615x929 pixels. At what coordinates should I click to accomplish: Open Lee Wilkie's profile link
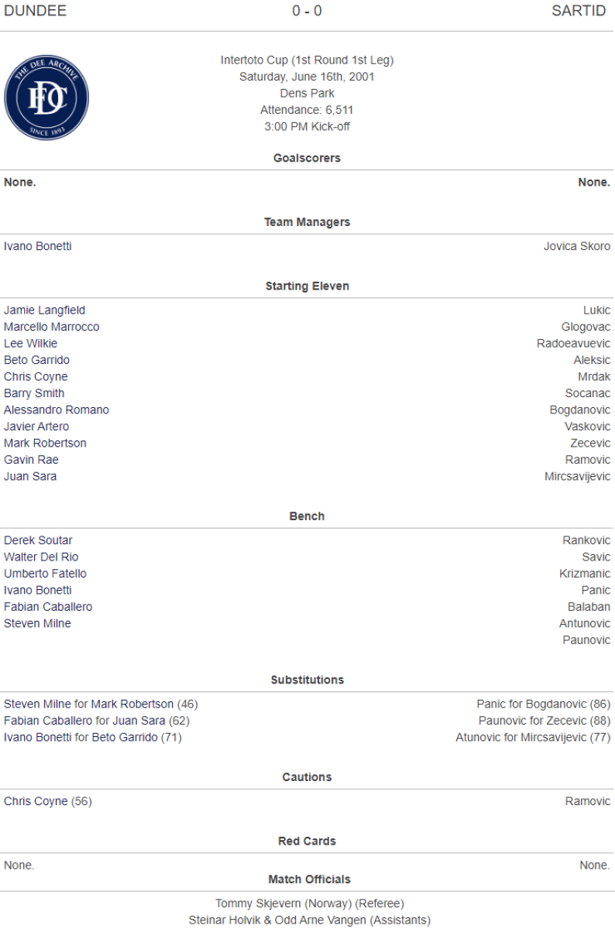click(x=30, y=344)
